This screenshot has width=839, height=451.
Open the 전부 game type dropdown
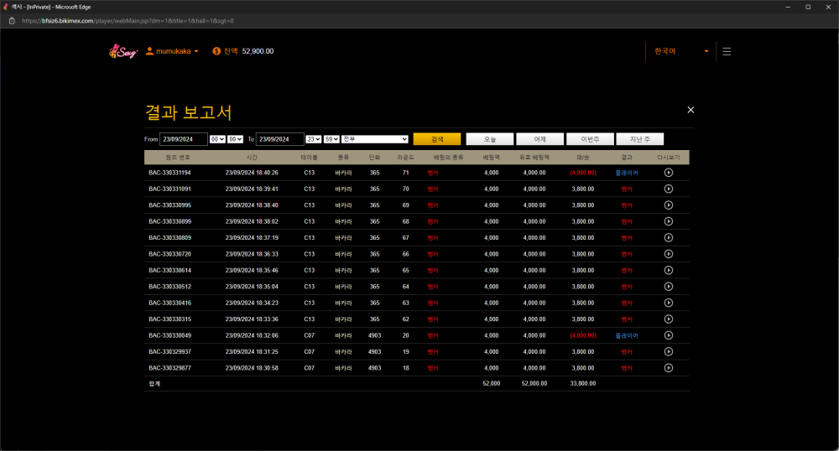[376, 139]
